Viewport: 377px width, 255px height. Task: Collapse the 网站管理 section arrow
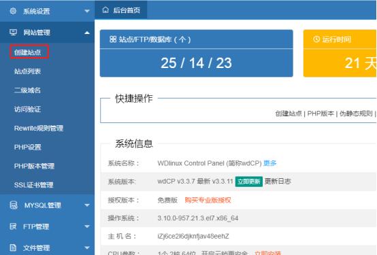(x=87, y=33)
